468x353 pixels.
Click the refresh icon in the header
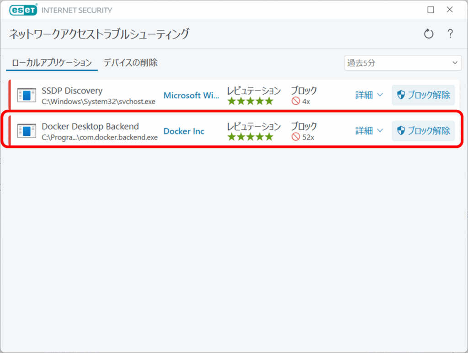429,34
